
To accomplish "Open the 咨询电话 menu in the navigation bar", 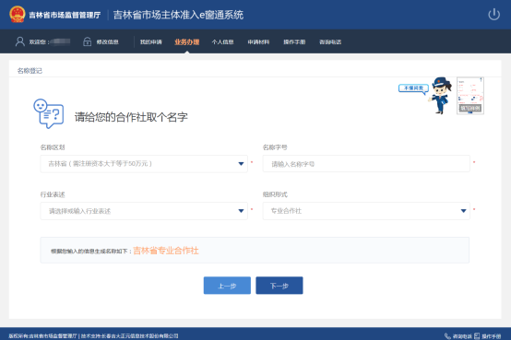I will (330, 42).
